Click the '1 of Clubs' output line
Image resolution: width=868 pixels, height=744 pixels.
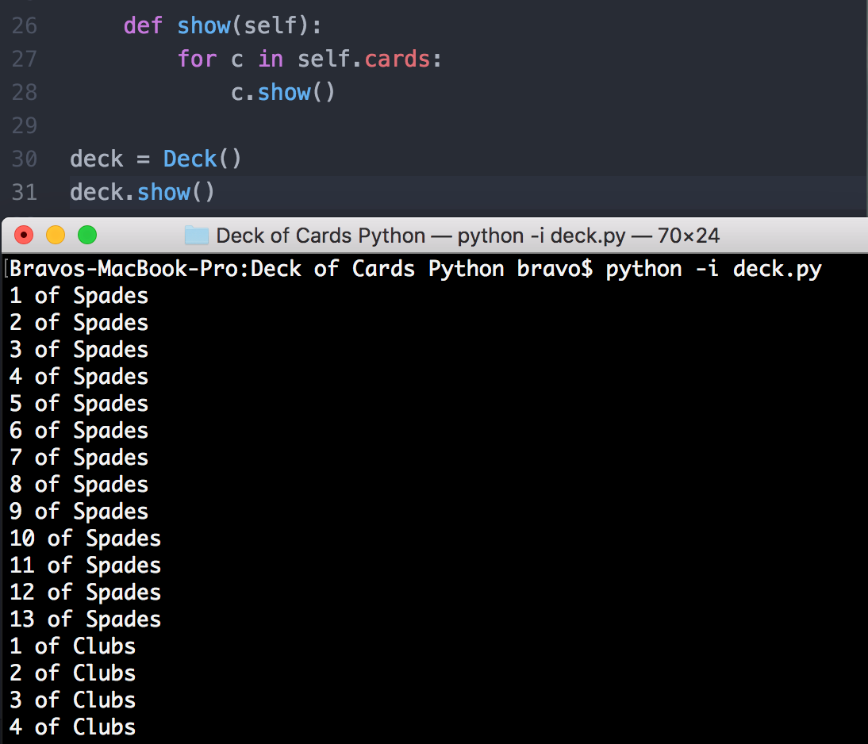[72, 646]
